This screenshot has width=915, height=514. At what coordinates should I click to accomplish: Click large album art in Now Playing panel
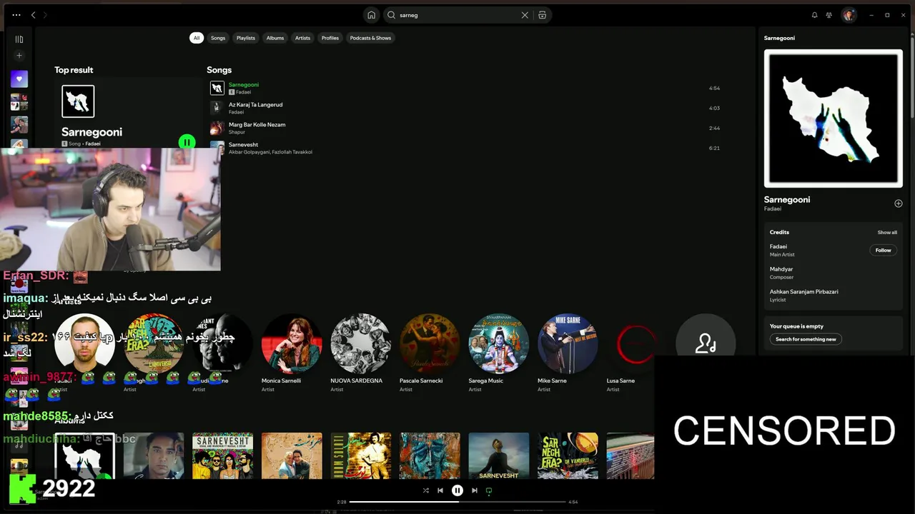(x=833, y=119)
